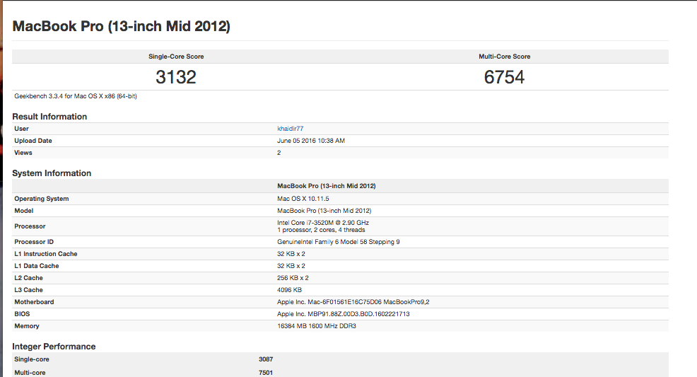Click the Result Information section heading
The width and height of the screenshot is (697, 377).
pos(49,117)
